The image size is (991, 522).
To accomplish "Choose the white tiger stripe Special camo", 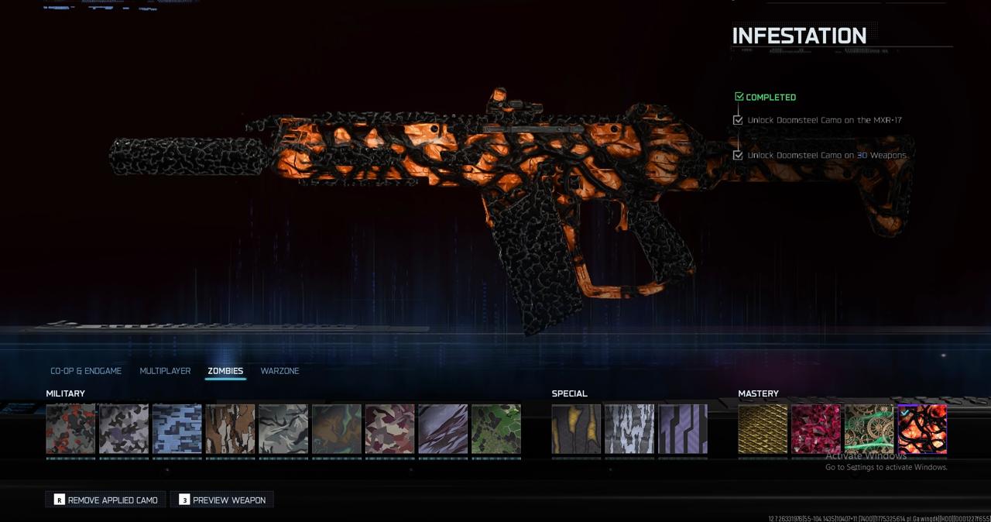I will point(629,429).
